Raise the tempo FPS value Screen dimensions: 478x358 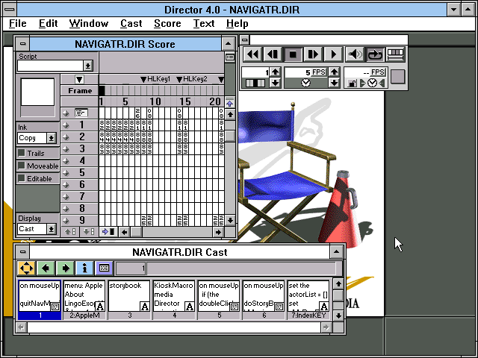(334, 72)
